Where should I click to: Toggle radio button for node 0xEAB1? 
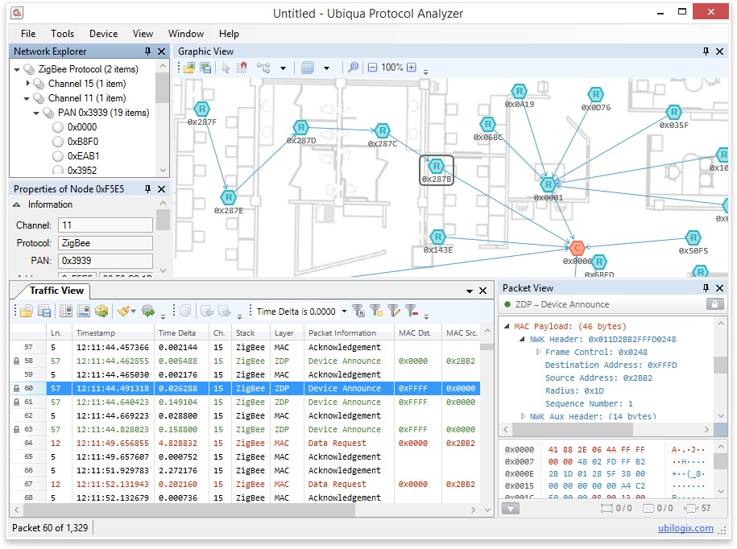58,156
